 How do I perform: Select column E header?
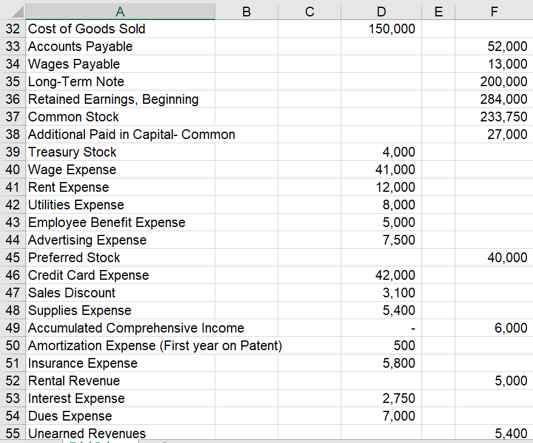pos(438,10)
